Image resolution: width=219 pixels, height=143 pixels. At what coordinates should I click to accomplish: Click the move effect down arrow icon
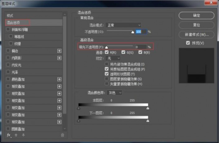pyautogui.click(x=23, y=135)
